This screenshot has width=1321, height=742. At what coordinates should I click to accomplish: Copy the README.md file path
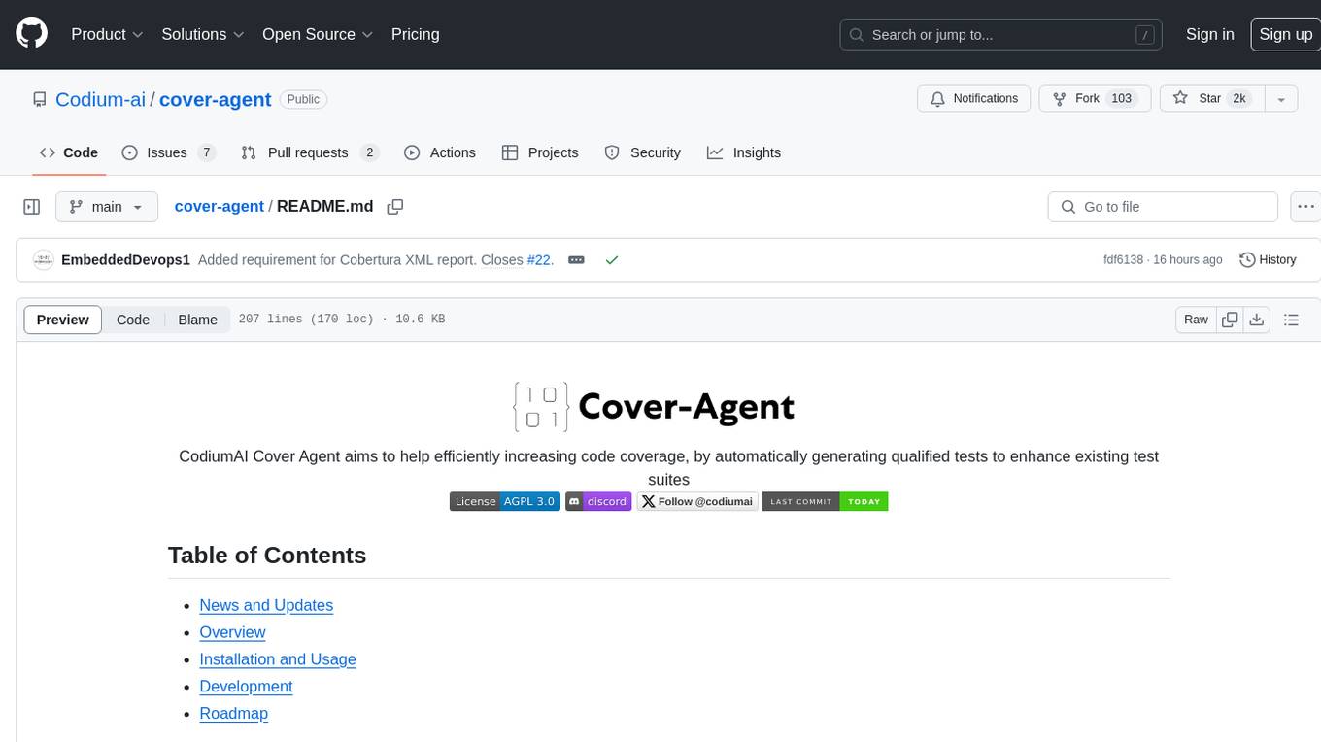[394, 207]
